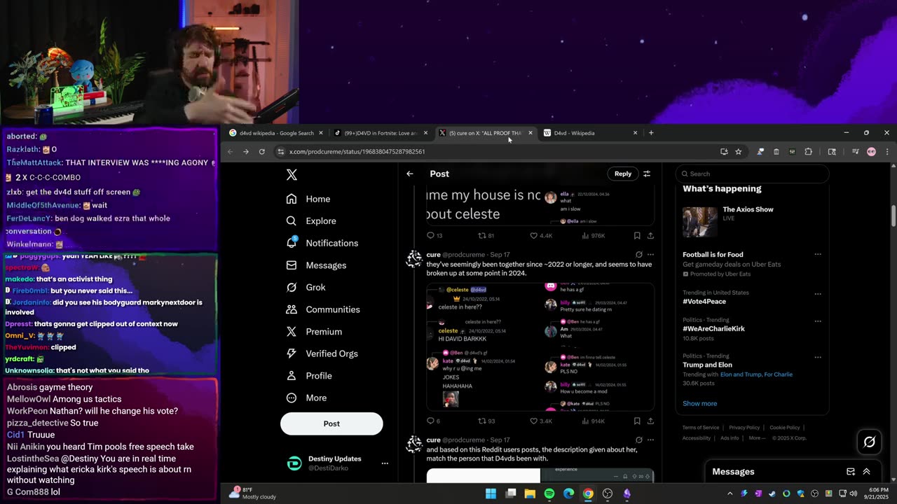Open Notifications in X sidebar
This screenshot has height=504, width=897.
point(322,243)
